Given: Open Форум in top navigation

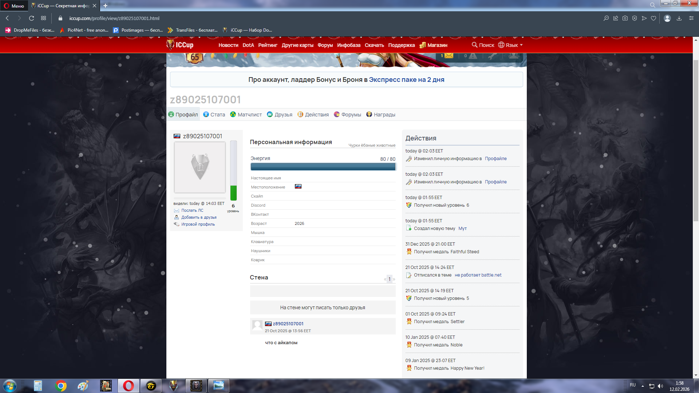Looking at the screenshot, I should pos(325,45).
